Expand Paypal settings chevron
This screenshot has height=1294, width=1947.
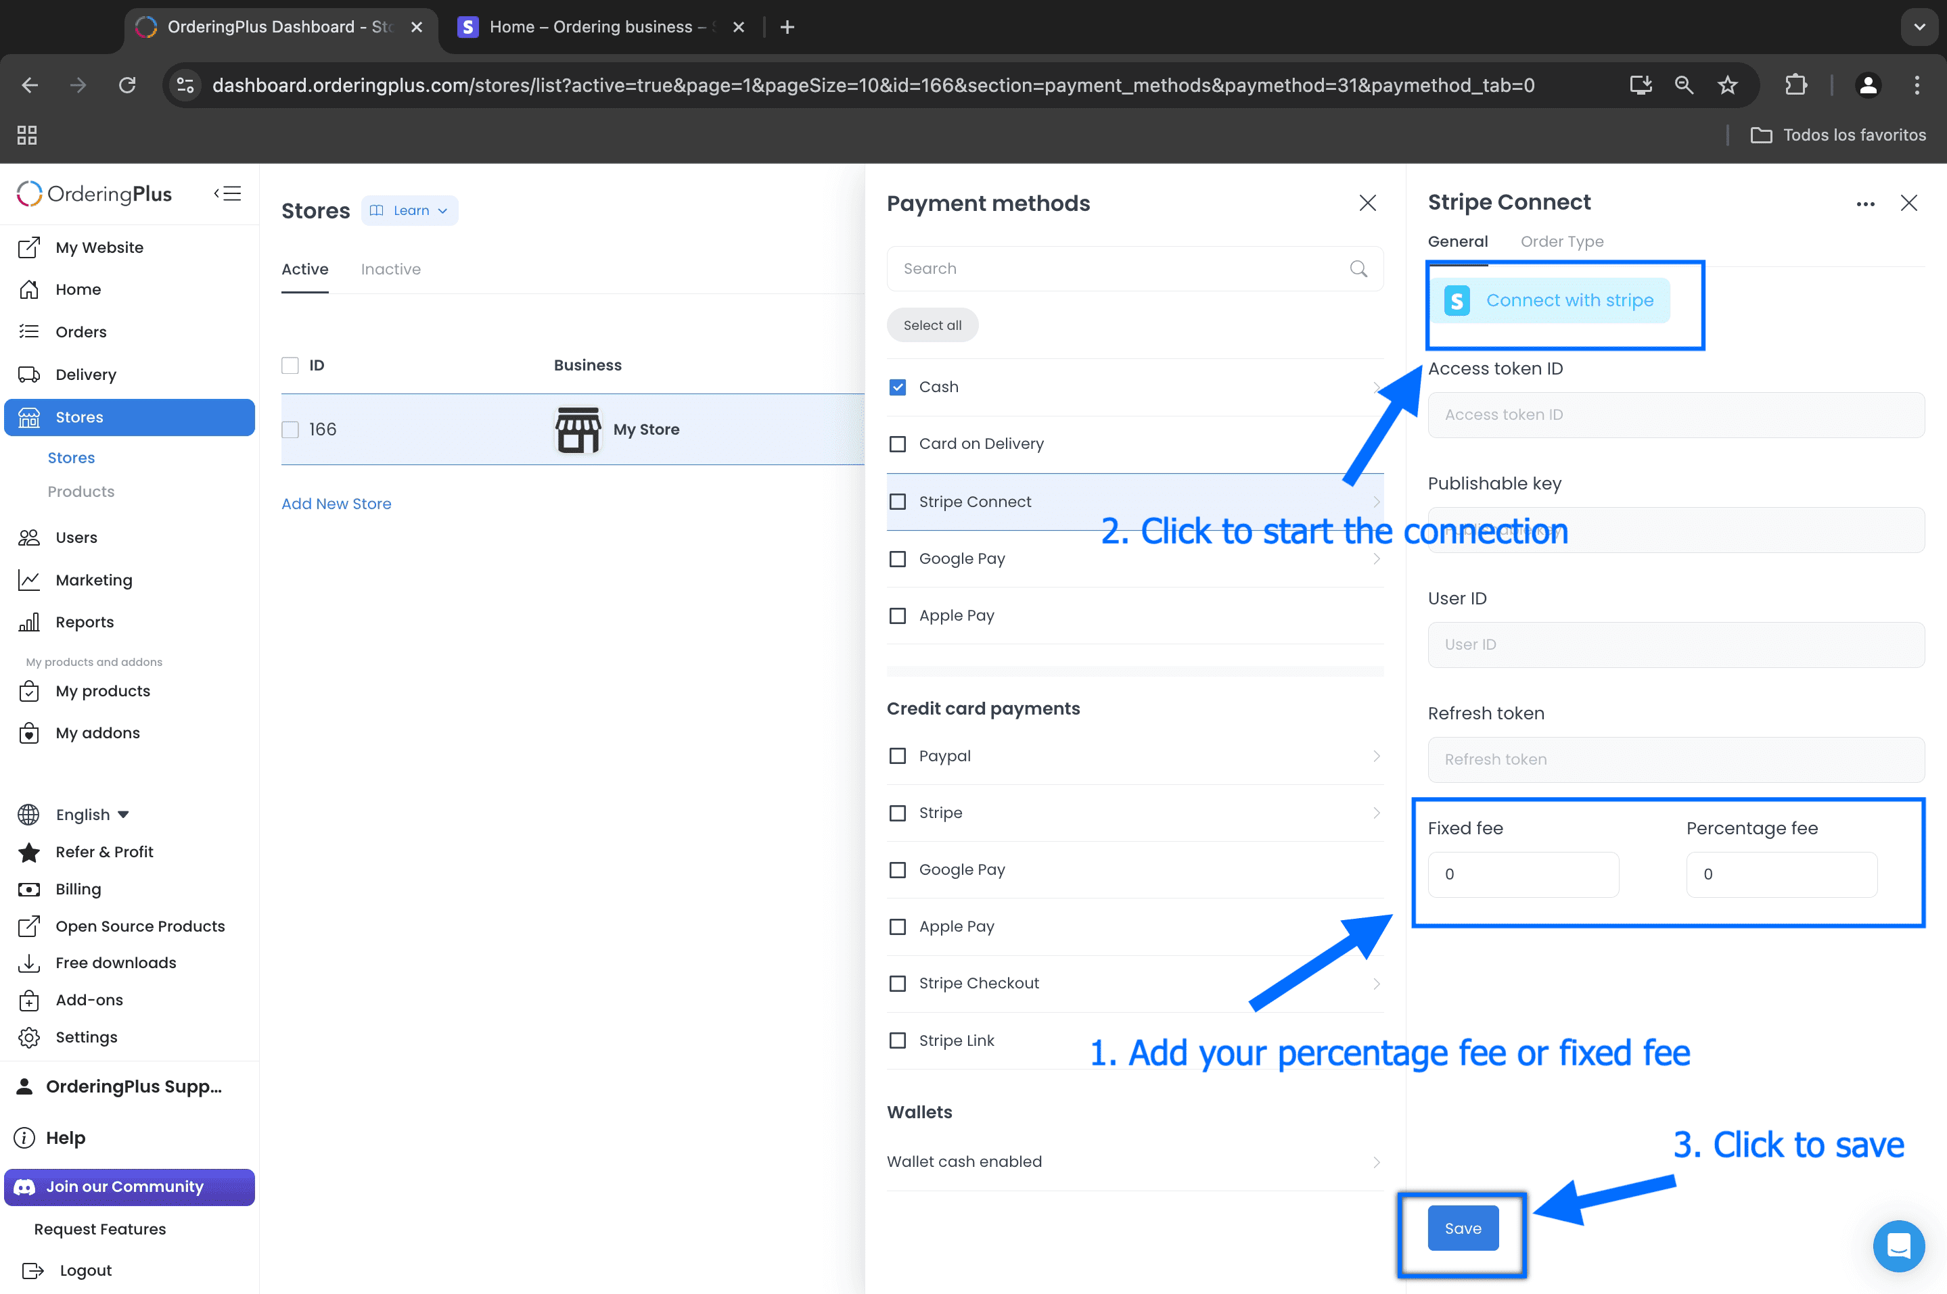pos(1377,756)
